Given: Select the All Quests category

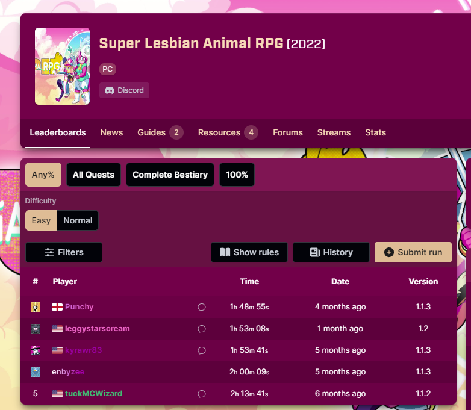Looking at the screenshot, I should (93, 175).
